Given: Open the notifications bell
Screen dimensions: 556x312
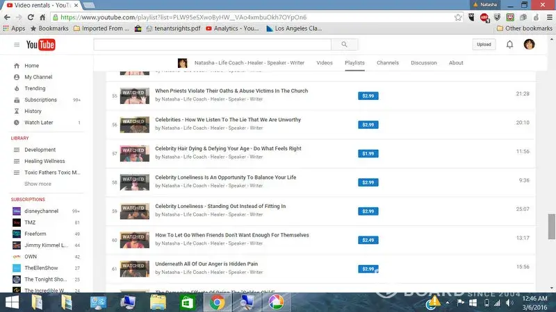Looking at the screenshot, I should point(509,44).
